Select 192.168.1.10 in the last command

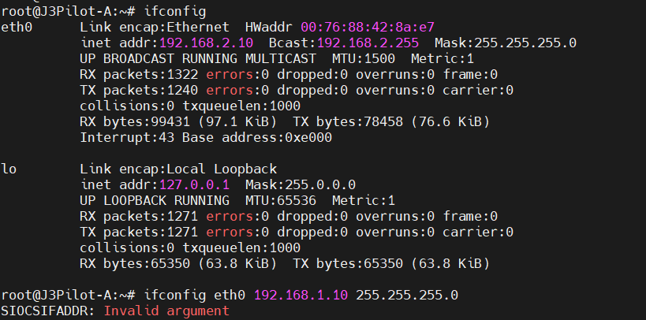(301, 295)
